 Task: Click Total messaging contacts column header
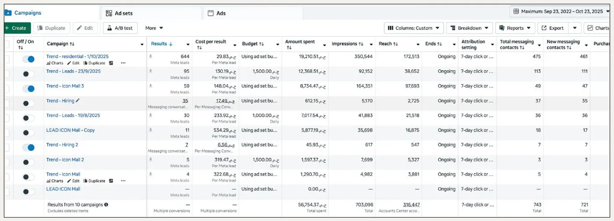[517, 45]
